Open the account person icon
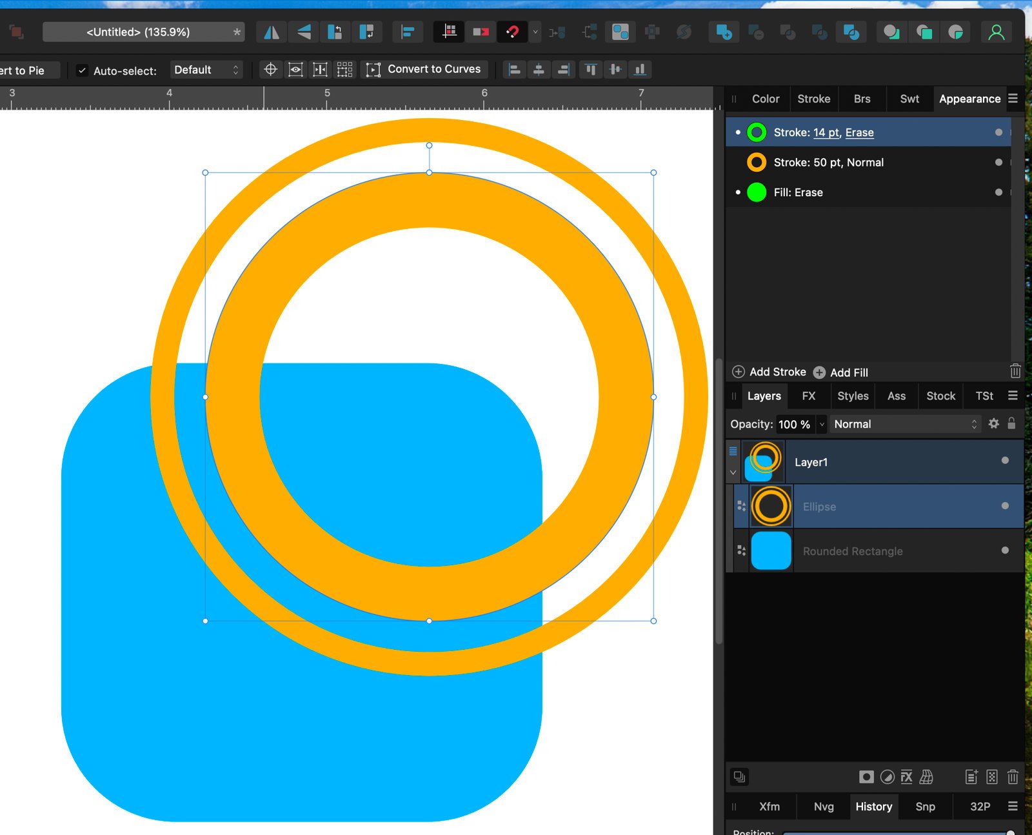 click(x=997, y=32)
